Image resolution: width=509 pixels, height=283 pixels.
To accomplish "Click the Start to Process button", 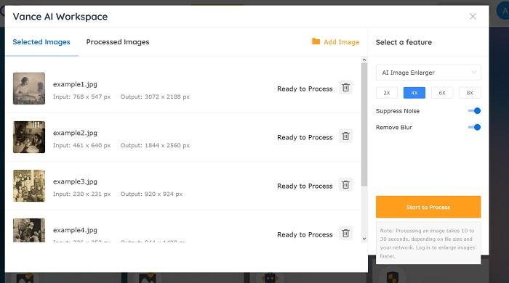I will (428, 207).
